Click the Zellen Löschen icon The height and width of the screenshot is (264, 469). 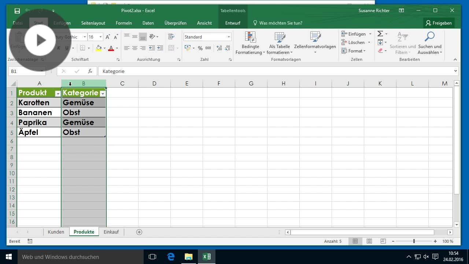click(354, 42)
